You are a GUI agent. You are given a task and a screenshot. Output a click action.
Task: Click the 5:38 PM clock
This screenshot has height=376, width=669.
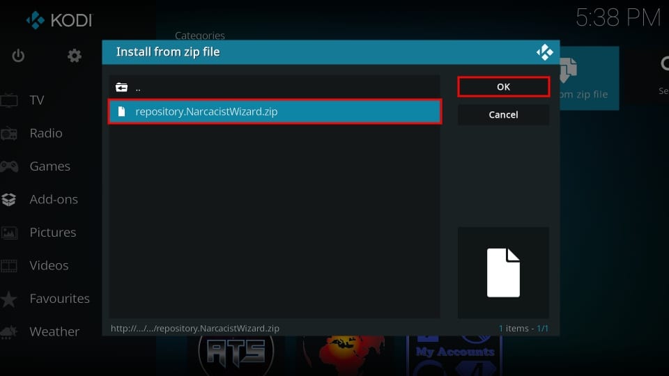click(x=618, y=18)
